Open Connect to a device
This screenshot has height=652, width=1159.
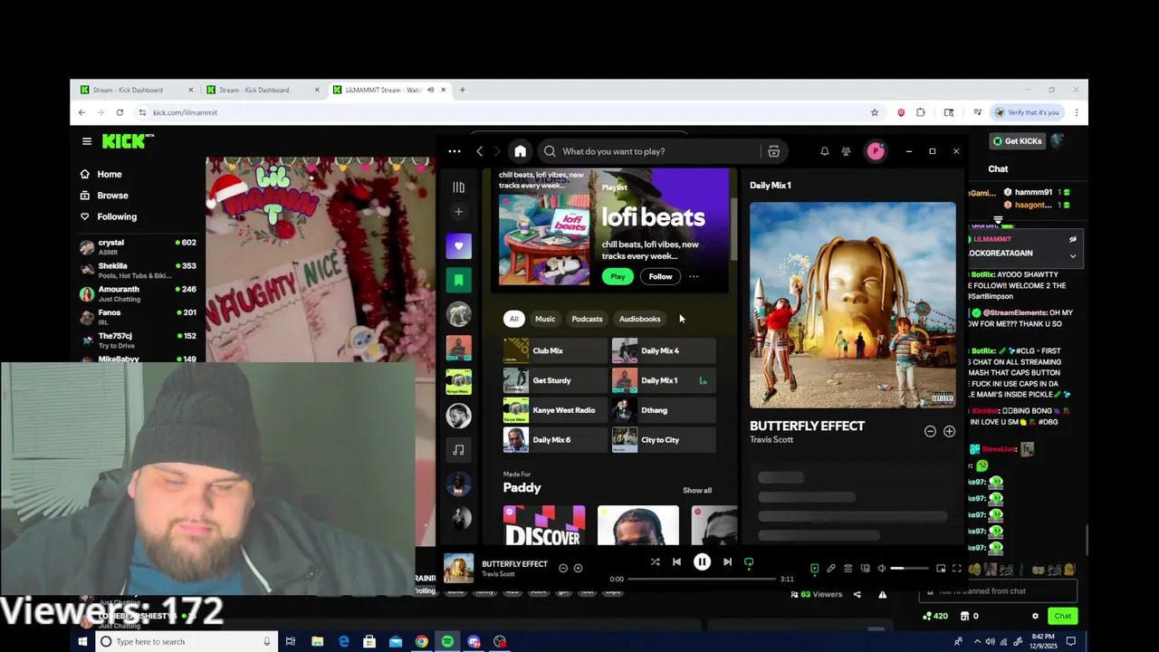click(865, 569)
